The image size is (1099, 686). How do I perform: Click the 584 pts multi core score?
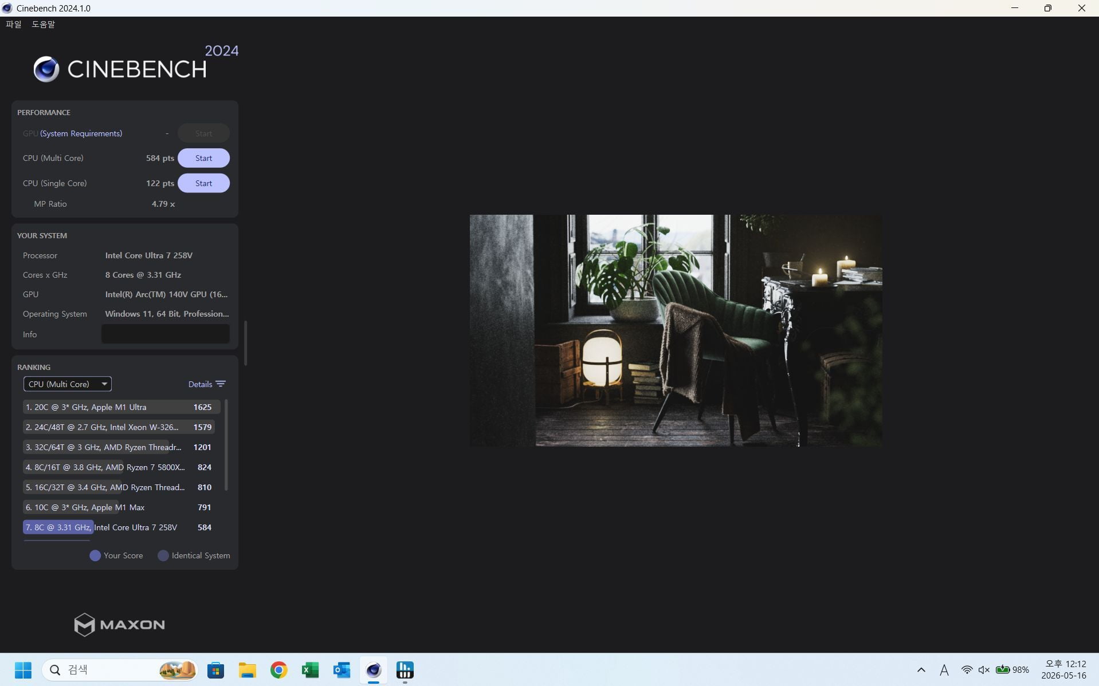(160, 158)
